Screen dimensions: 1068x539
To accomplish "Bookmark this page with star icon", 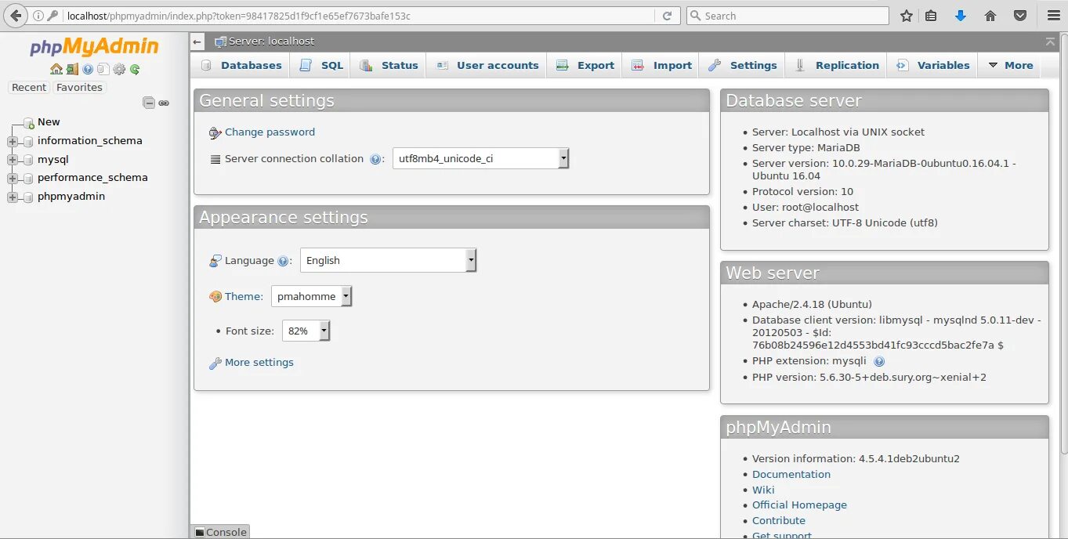I will click(907, 16).
